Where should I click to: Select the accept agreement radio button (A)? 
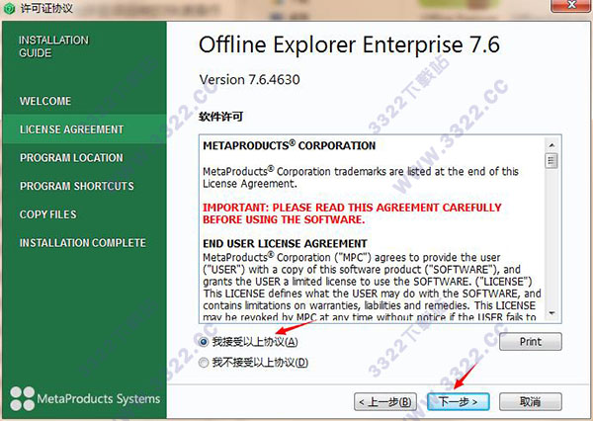204,342
